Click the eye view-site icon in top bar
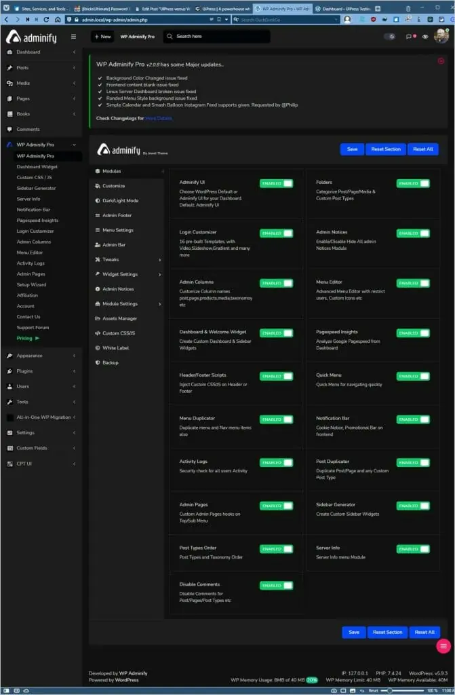The image size is (455, 695). tap(425, 37)
